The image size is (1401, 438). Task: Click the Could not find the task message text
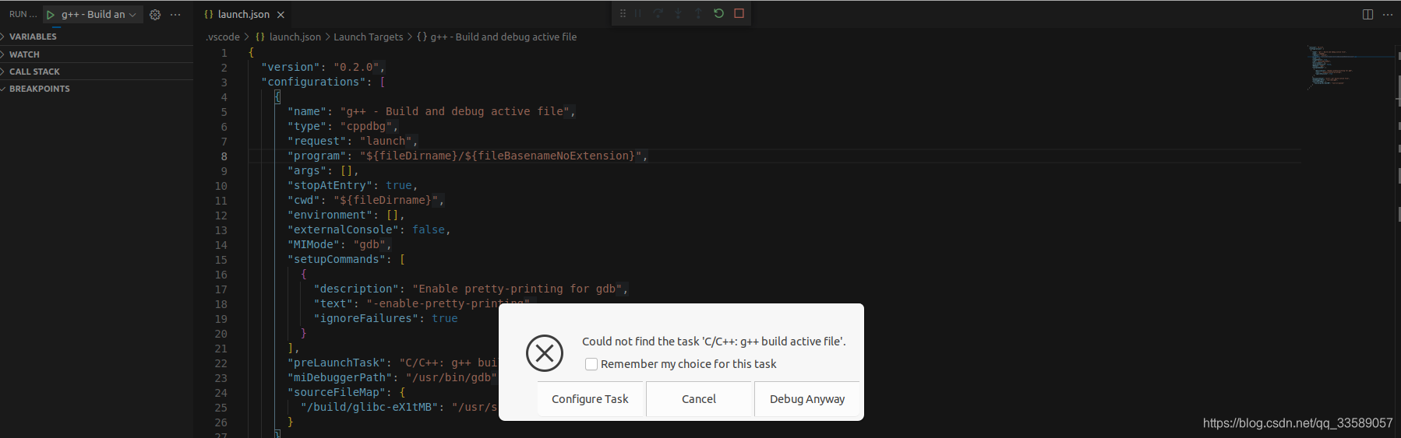click(714, 342)
